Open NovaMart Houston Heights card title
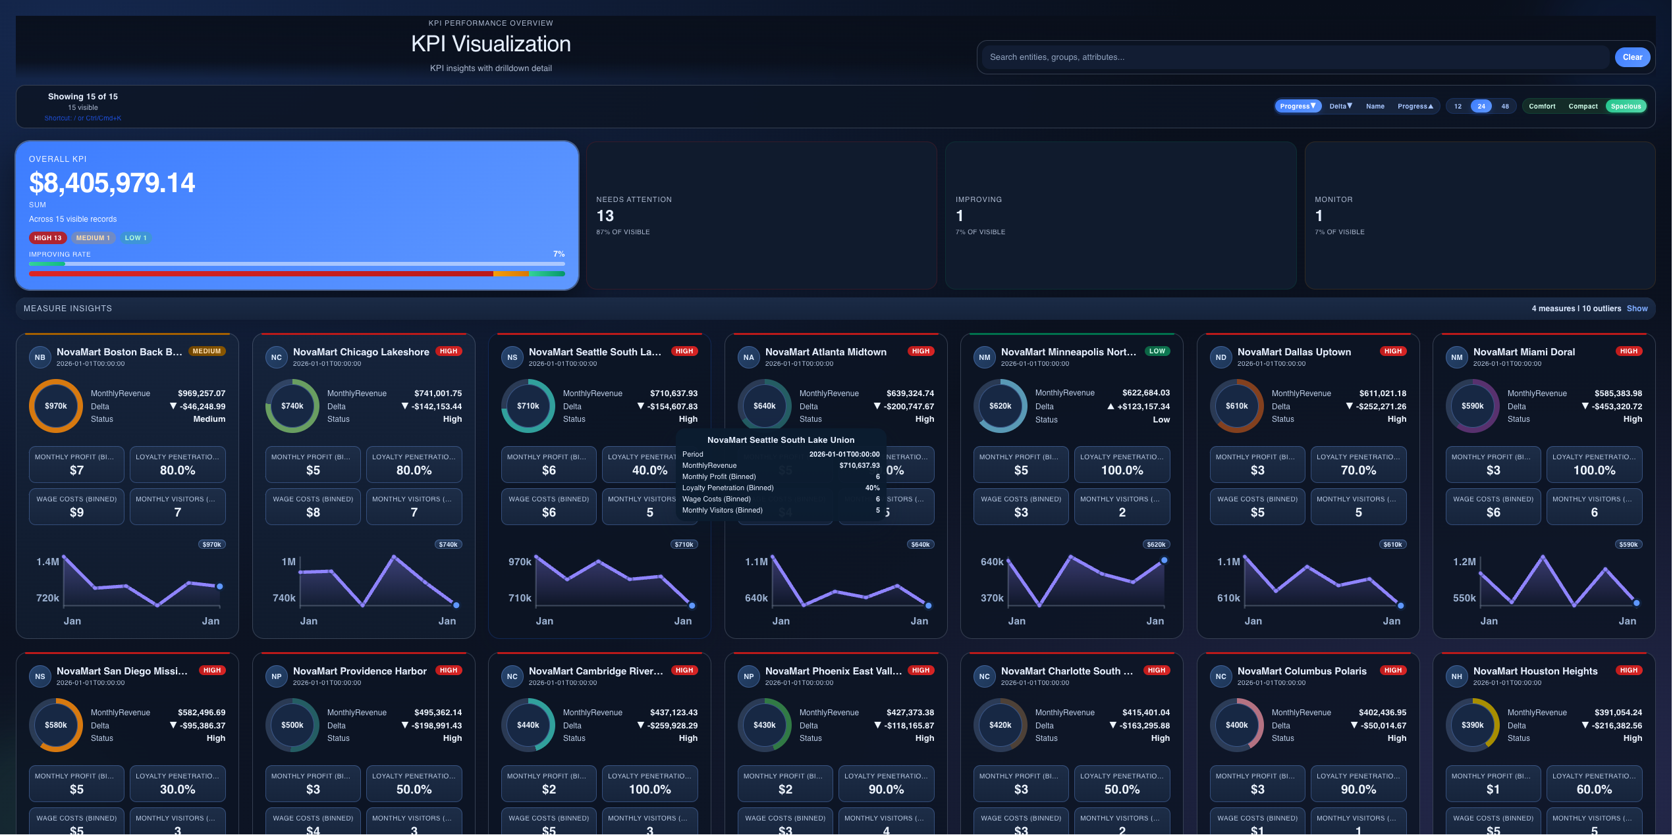The image size is (1673, 835). pyautogui.click(x=1535, y=671)
